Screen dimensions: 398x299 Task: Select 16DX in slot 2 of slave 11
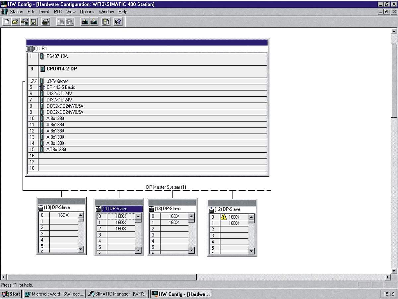click(121, 229)
